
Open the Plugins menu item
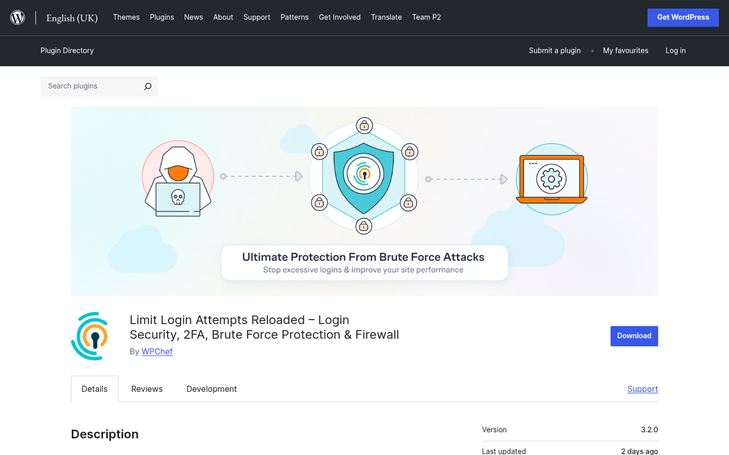click(x=162, y=17)
